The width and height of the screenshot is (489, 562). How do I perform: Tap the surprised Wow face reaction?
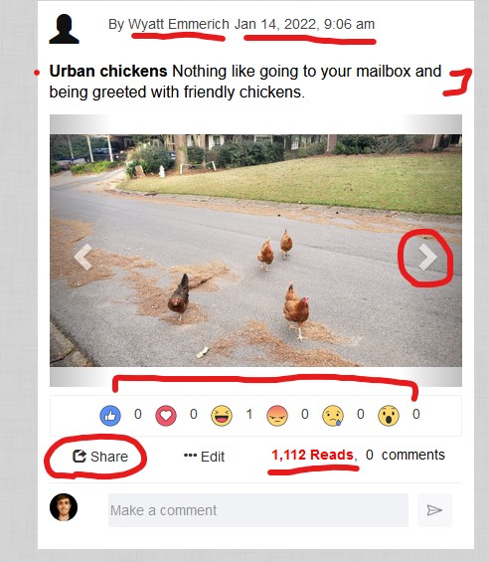[389, 416]
